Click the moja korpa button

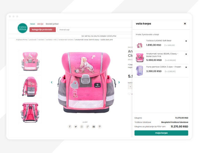[x=161, y=133]
